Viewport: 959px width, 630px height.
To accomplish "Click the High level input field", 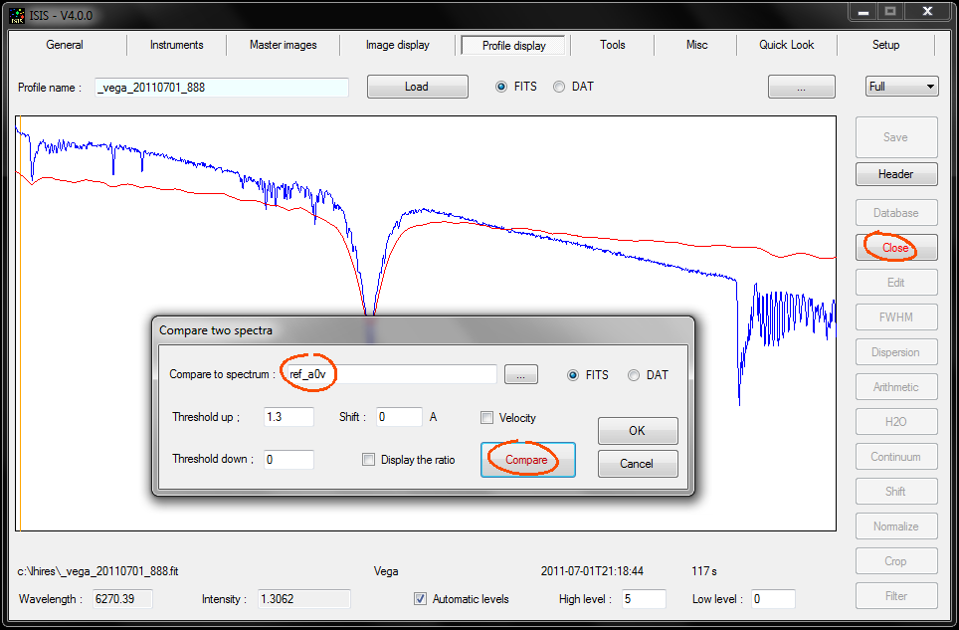I will 643,599.
